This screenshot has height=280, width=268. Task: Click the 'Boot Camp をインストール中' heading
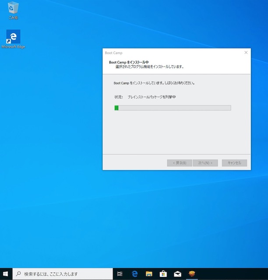point(129,62)
